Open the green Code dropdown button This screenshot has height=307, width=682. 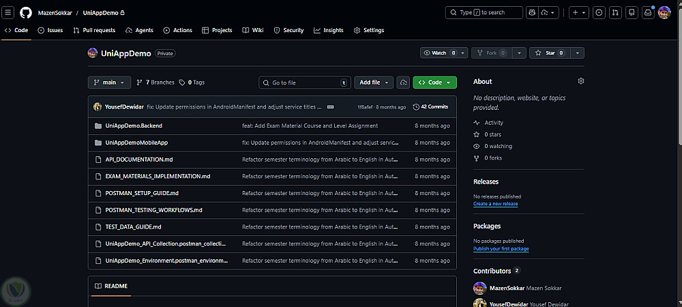pyautogui.click(x=435, y=82)
